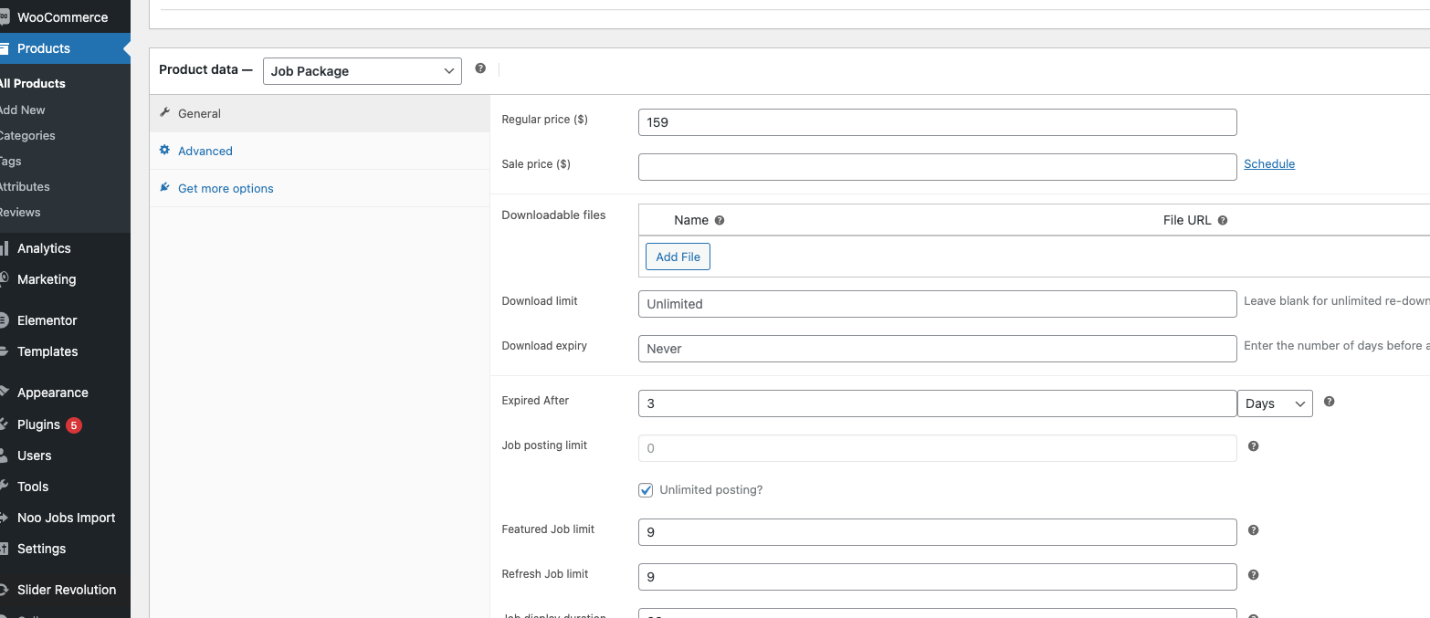Click the Products archive icon
This screenshot has height=618, width=1430.
click(x=4, y=48)
